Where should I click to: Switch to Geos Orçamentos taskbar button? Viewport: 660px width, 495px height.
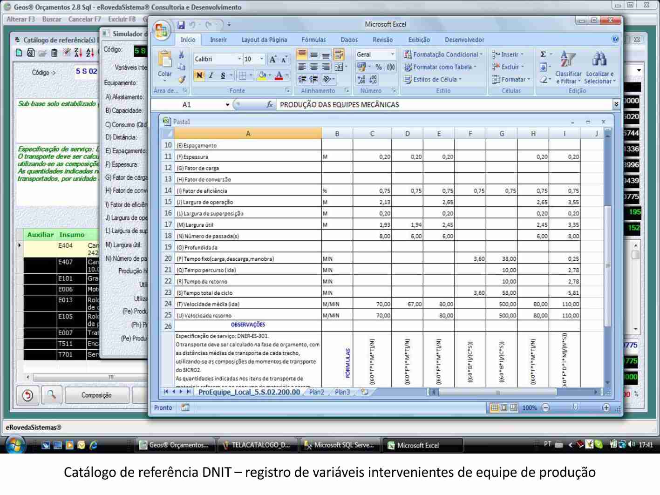177,445
